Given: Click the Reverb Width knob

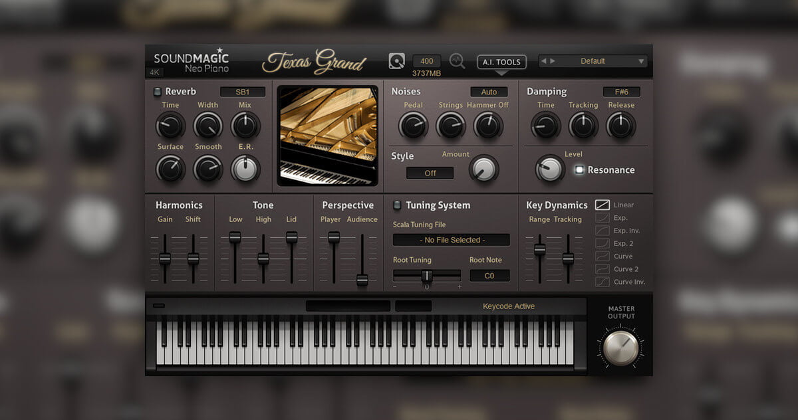Looking at the screenshot, I should click(208, 125).
